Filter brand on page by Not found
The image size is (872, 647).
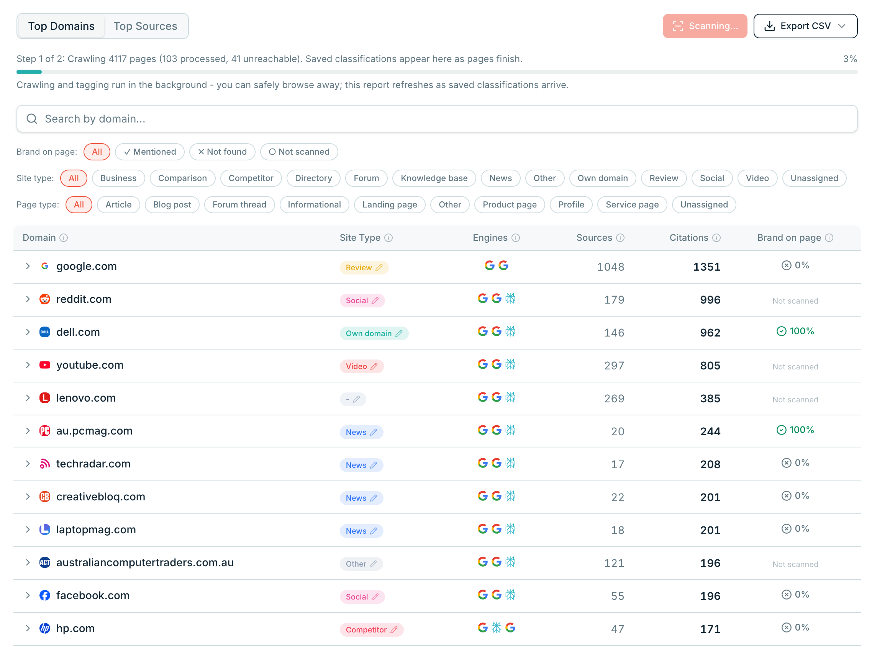(x=222, y=152)
